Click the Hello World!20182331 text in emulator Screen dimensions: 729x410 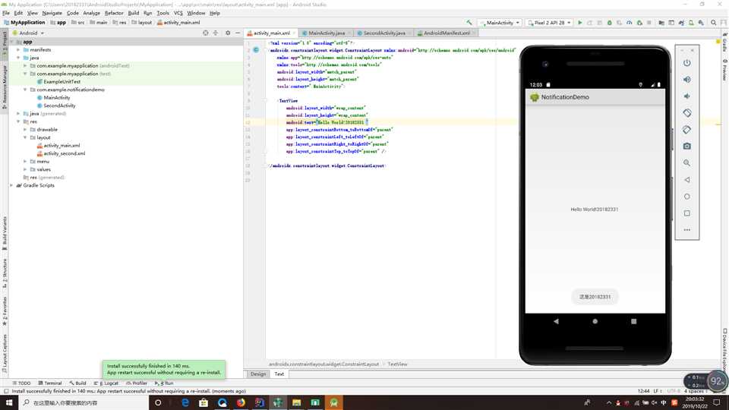coord(594,210)
